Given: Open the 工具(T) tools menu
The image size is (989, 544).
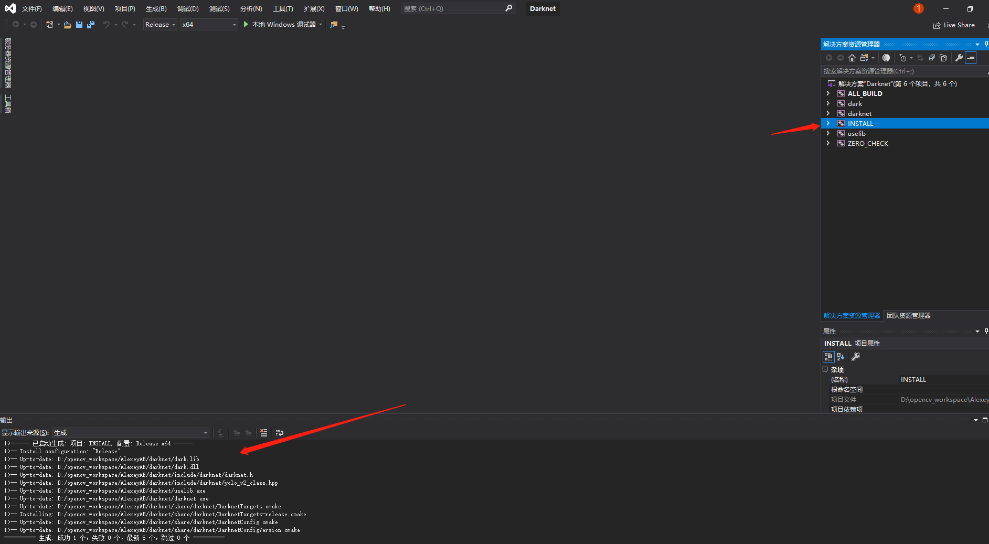Looking at the screenshot, I should 283,9.
